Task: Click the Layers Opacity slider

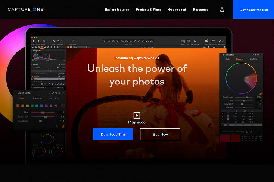Action: tap(51, 68)
